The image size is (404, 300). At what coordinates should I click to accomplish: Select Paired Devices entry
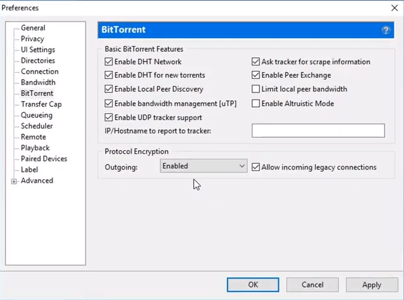(44, 159)
